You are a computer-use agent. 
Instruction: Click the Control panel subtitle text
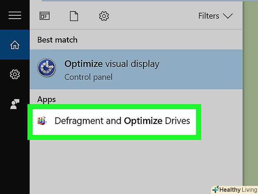(x=88, y=77)
